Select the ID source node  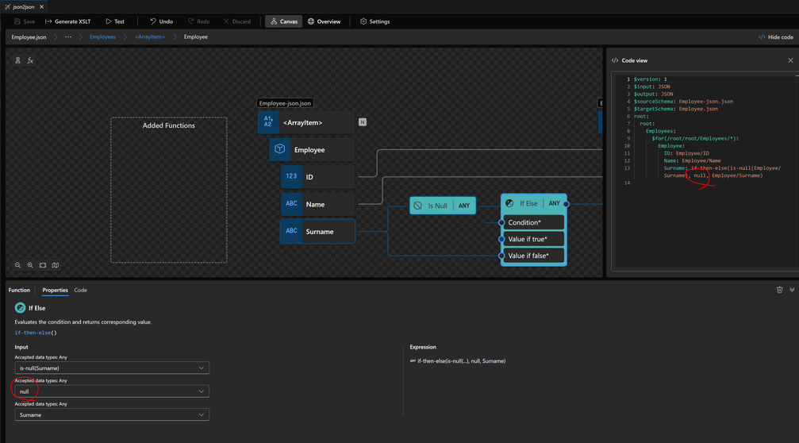coord(317,177)
